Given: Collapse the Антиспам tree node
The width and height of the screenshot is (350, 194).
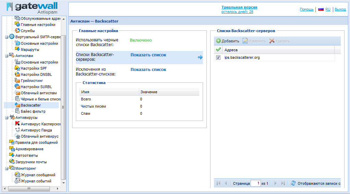Looking at the screenshot, I should coord(6,56).
